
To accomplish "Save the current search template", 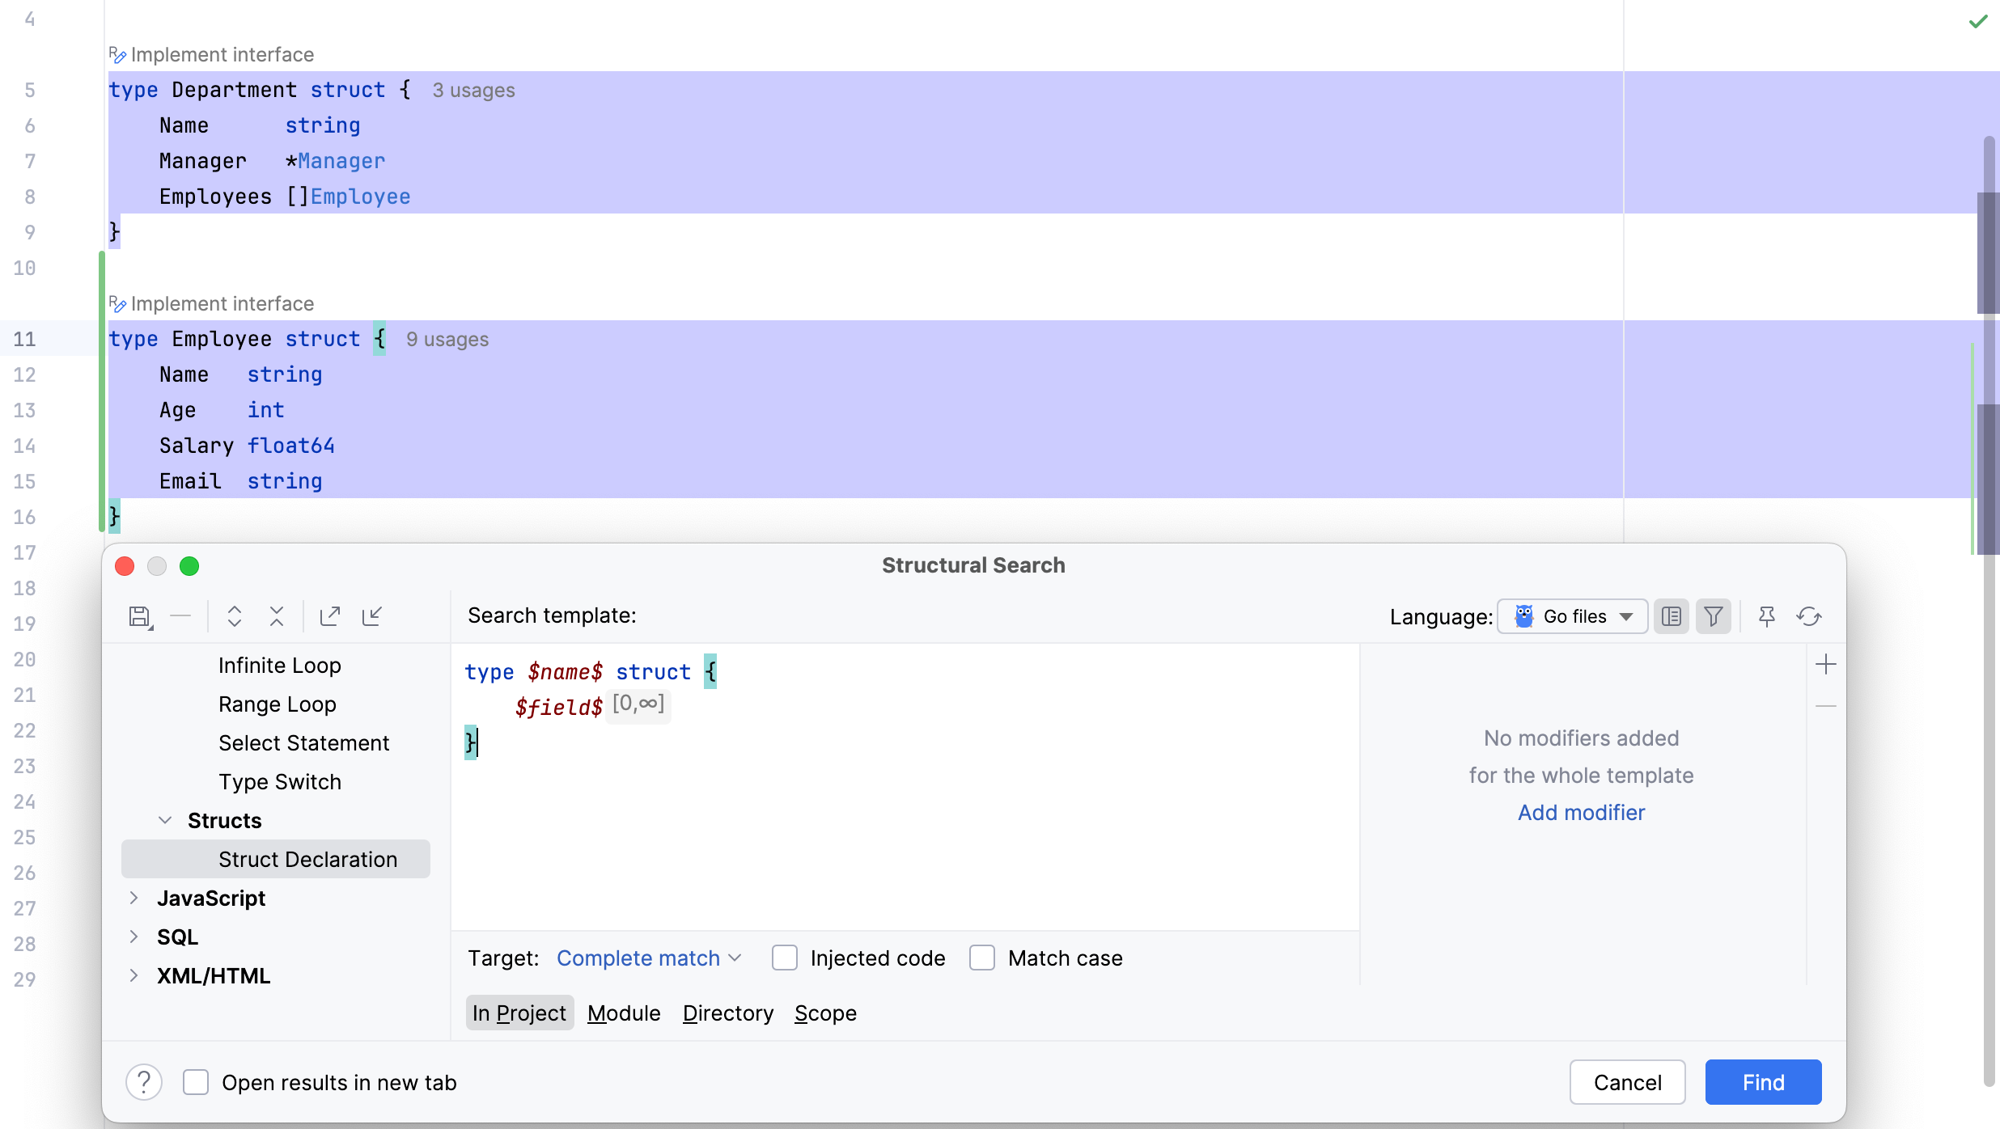I will click(139, 615).
